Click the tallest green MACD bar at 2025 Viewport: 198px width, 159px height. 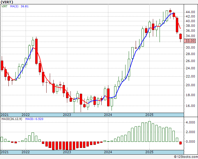149,131
